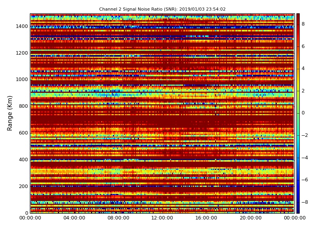This screenshot has height=236, width=315.
Task: Click the 08:00:00 time tick label
Action: coord(119,218)
